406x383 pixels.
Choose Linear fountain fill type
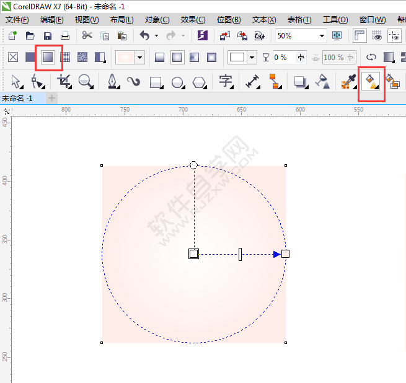(159, 57)
